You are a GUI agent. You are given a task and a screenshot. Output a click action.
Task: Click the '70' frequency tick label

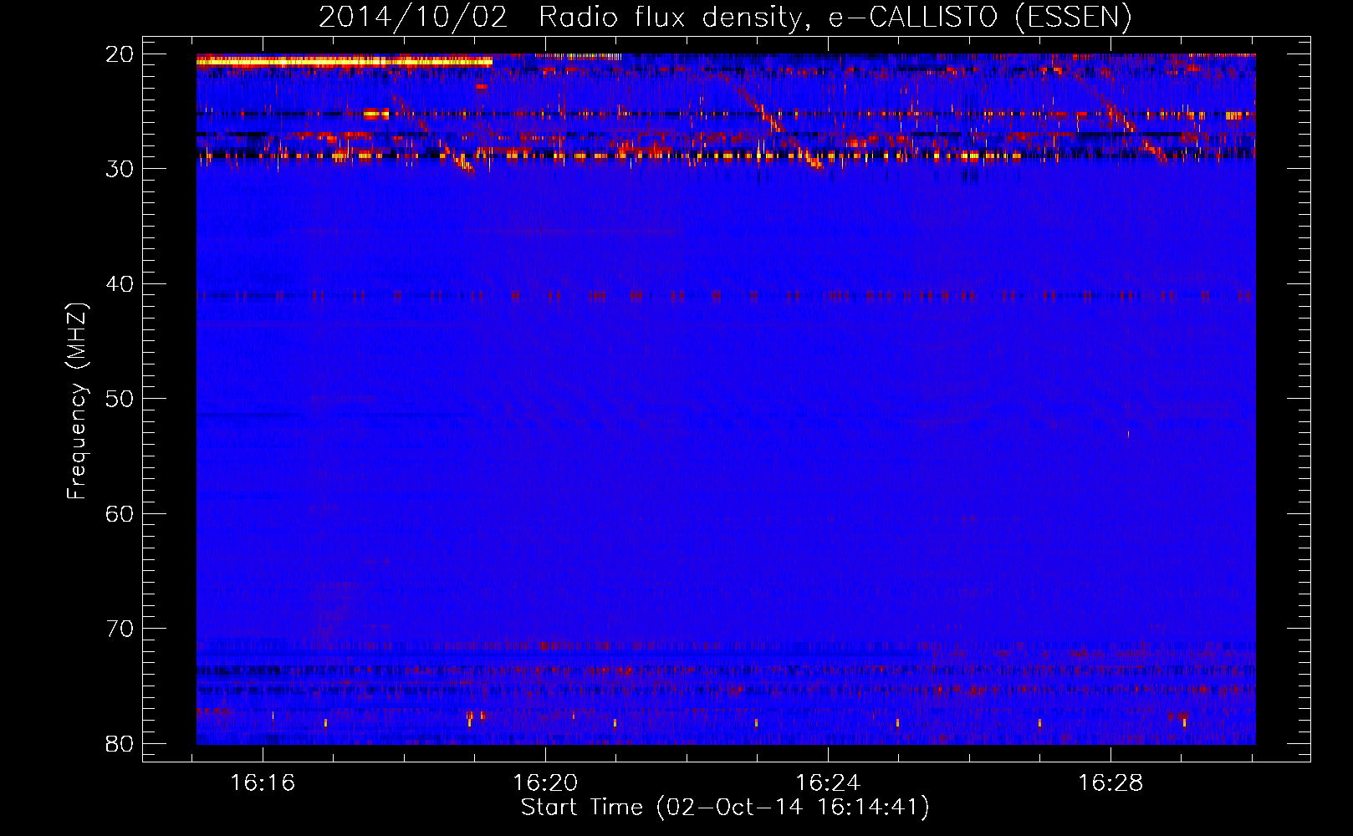[x=120, y=629]
